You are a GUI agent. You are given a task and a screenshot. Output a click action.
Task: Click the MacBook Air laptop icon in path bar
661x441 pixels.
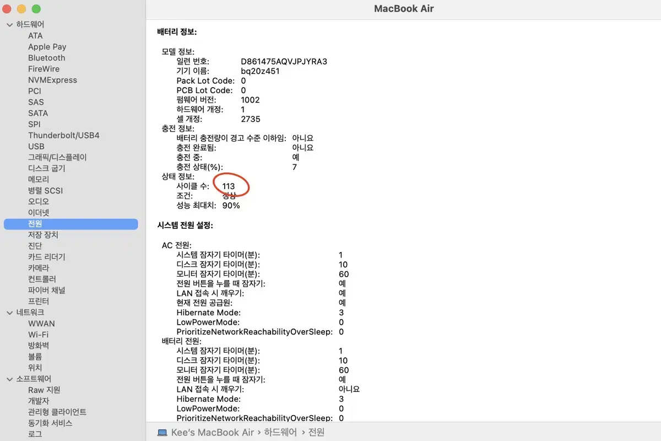[x=162, y=433]
